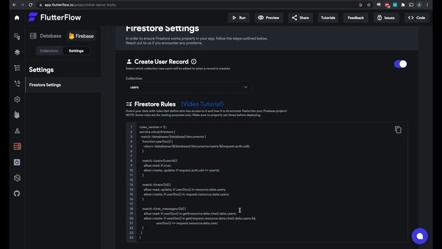442x249 pixels.
Task: Click the Firebase label with flame icon
Action: [x=81, y=36]
